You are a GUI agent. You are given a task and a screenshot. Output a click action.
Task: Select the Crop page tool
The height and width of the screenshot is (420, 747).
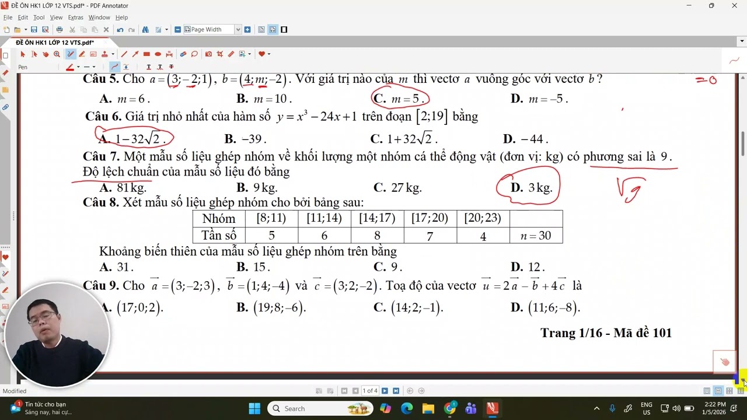220,54
